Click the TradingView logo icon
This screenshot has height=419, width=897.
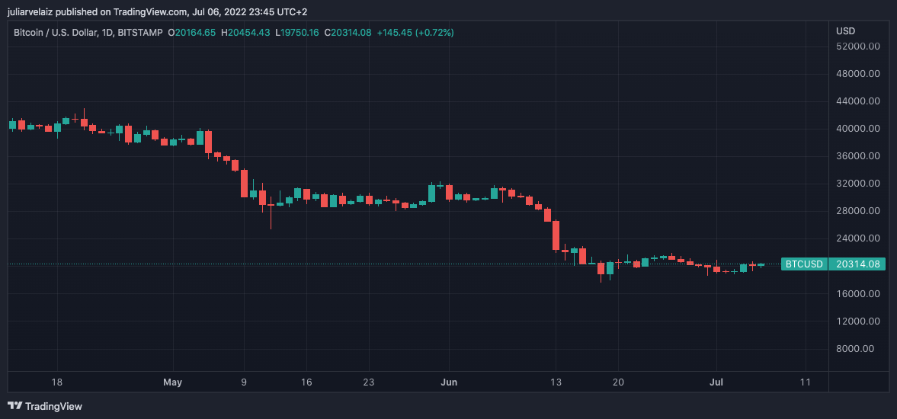click(14, 406)
